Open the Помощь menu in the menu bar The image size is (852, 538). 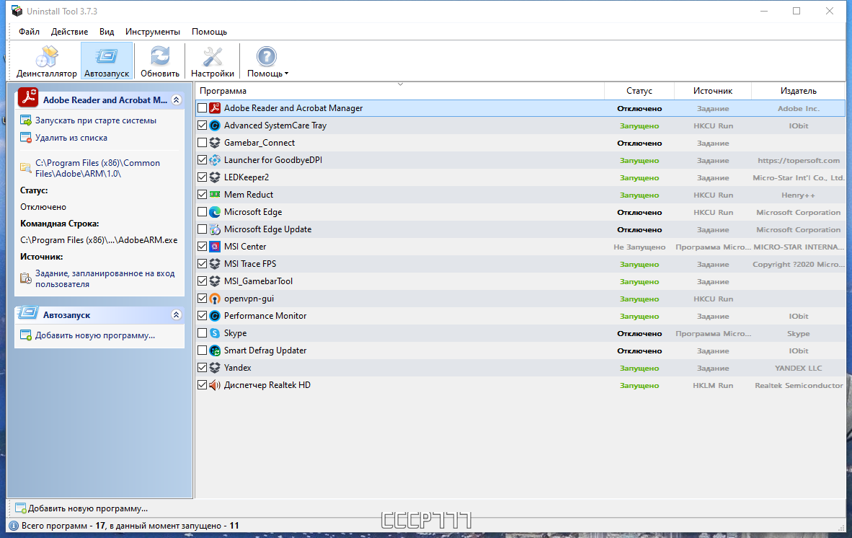(209, 32)
